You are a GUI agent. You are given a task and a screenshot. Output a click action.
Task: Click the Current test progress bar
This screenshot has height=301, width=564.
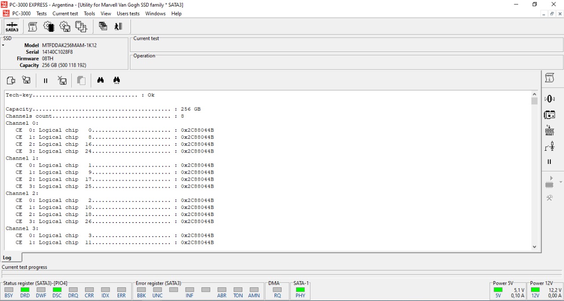point(282,274)
